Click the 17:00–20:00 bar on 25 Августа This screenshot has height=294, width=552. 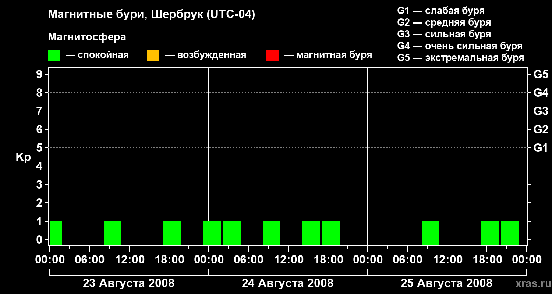point(490,233)
